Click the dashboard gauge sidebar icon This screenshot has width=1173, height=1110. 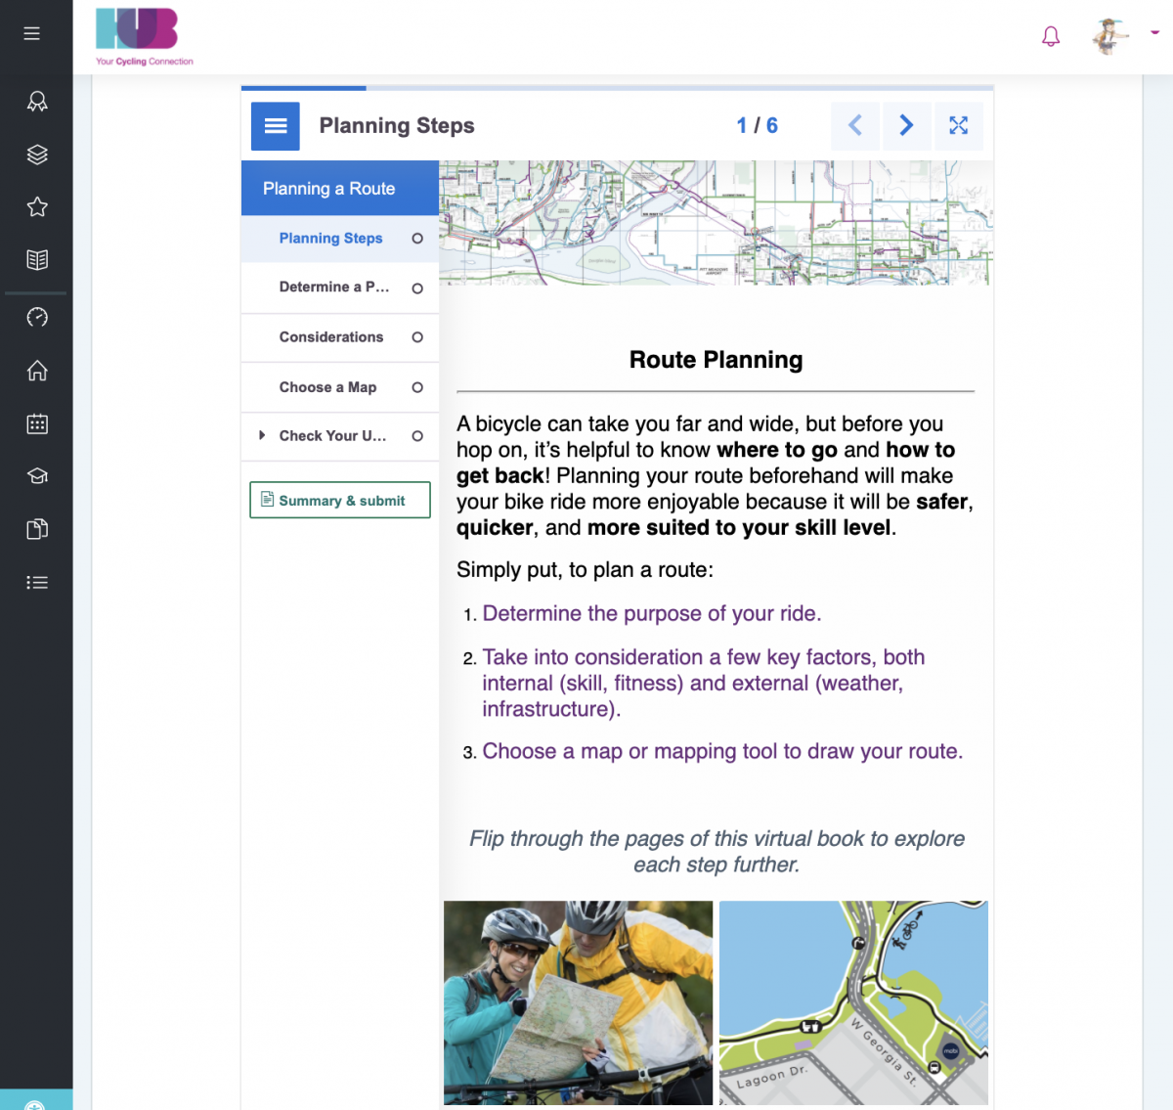tap(37, 317)
